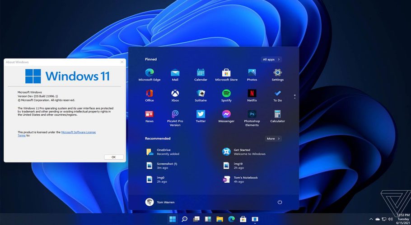Click the power button in the Start menu
Image resolution: width=411 pixels, height=225 pixels.
click(x=280, y=202)
